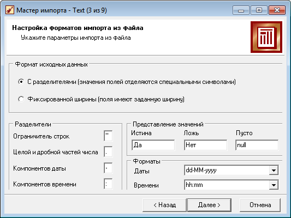Click the 'Настройка форматов импорта из файла' heading
Image resolution: width=291 pixels, height=218 pixels.
(x=78, y=28)
